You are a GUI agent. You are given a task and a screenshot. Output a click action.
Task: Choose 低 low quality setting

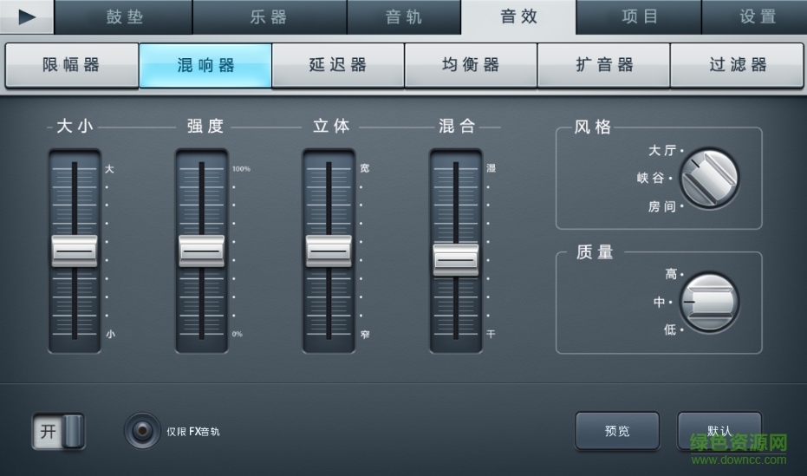[x=672, y=329]
